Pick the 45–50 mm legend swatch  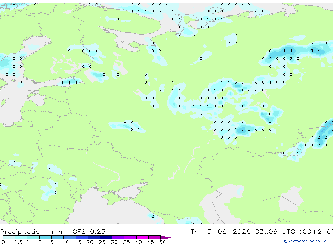click(155, 237)
